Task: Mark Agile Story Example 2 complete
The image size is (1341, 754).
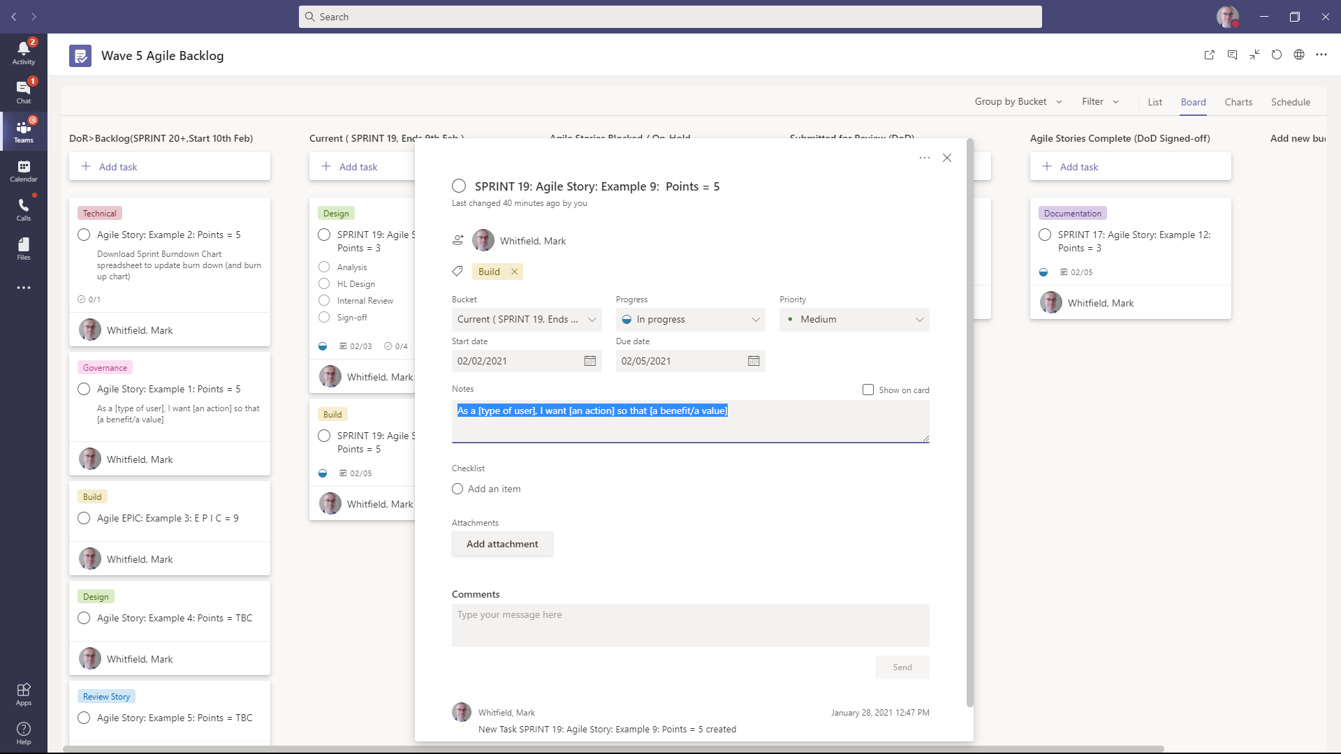Action: click(84, 235)
